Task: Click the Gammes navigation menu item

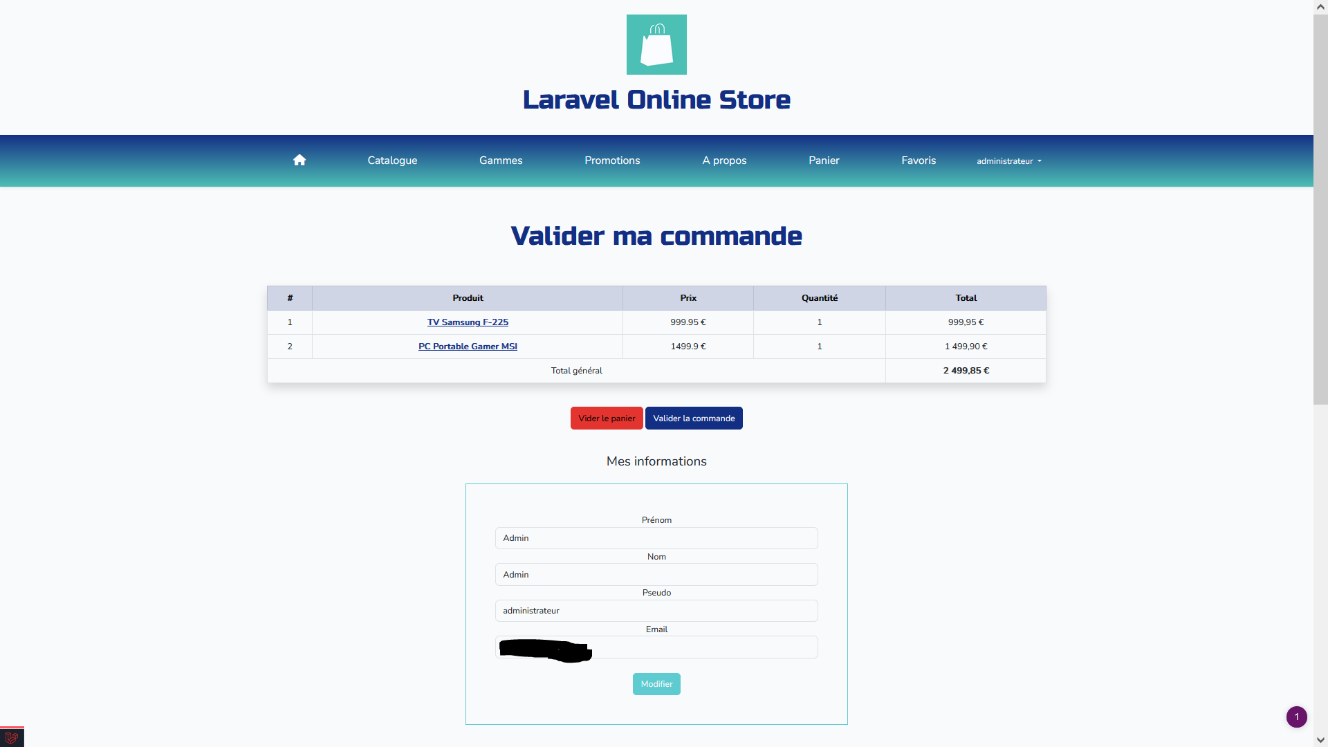Action: click(501, 160)
